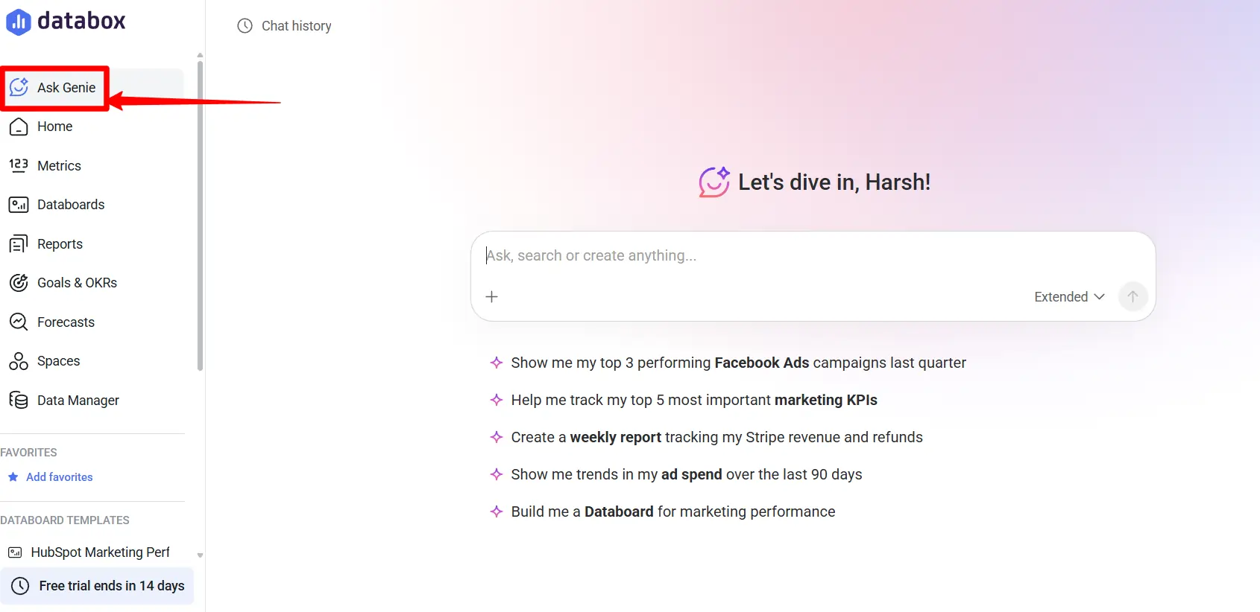Select the Databoards sidebar icon

pos(19,205)
